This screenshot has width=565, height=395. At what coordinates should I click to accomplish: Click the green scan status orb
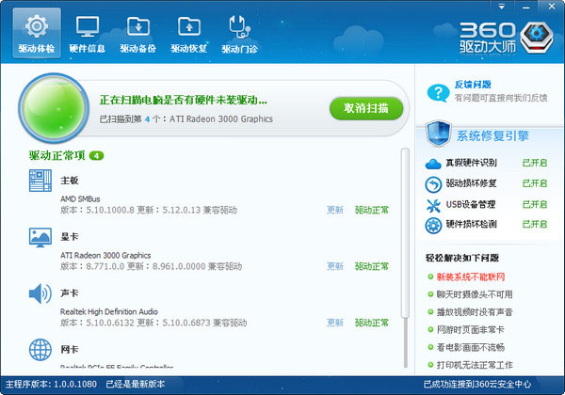pos(54,107)
